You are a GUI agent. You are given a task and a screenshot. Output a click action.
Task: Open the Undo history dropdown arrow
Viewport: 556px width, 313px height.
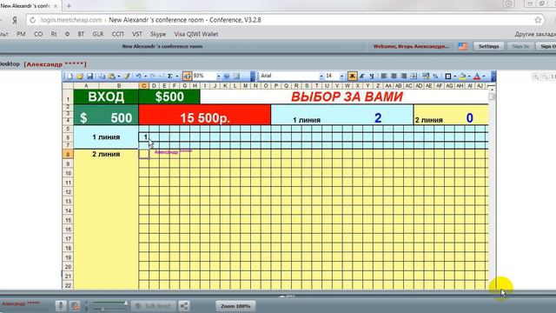pyautogui.click(x=145, y=76)
